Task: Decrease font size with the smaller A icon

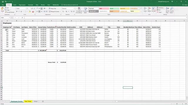Action: point(34,8)
